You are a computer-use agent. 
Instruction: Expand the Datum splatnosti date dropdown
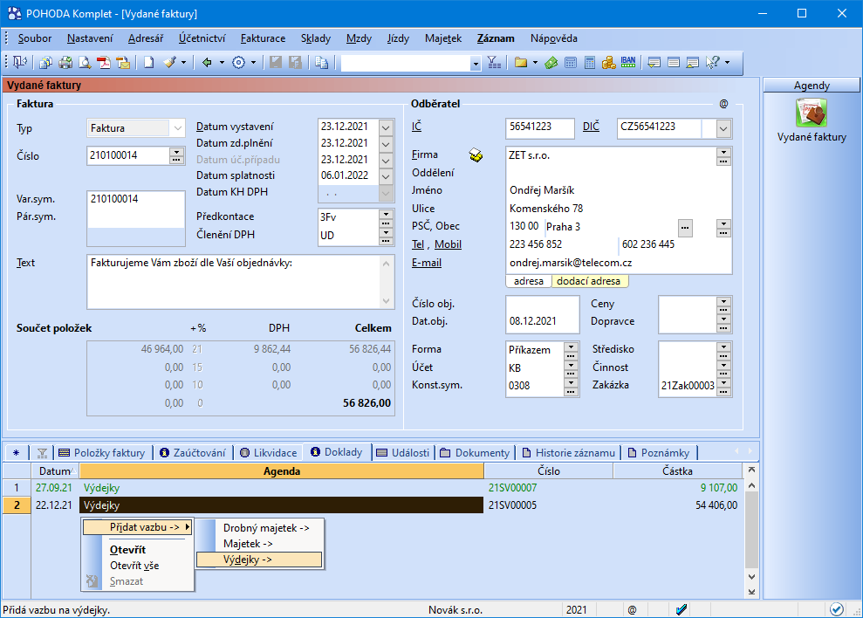[386, 176]
